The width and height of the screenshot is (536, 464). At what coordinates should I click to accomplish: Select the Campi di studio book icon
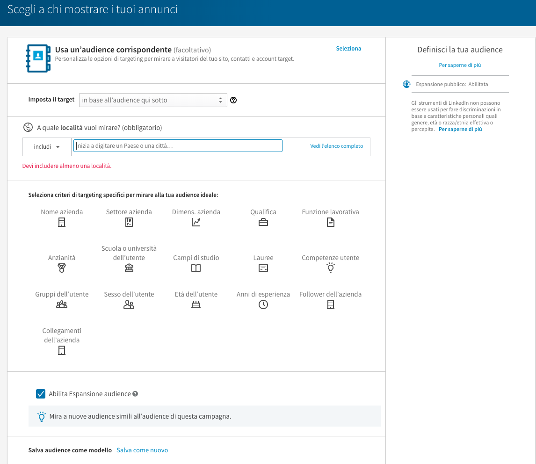[196, 268]
